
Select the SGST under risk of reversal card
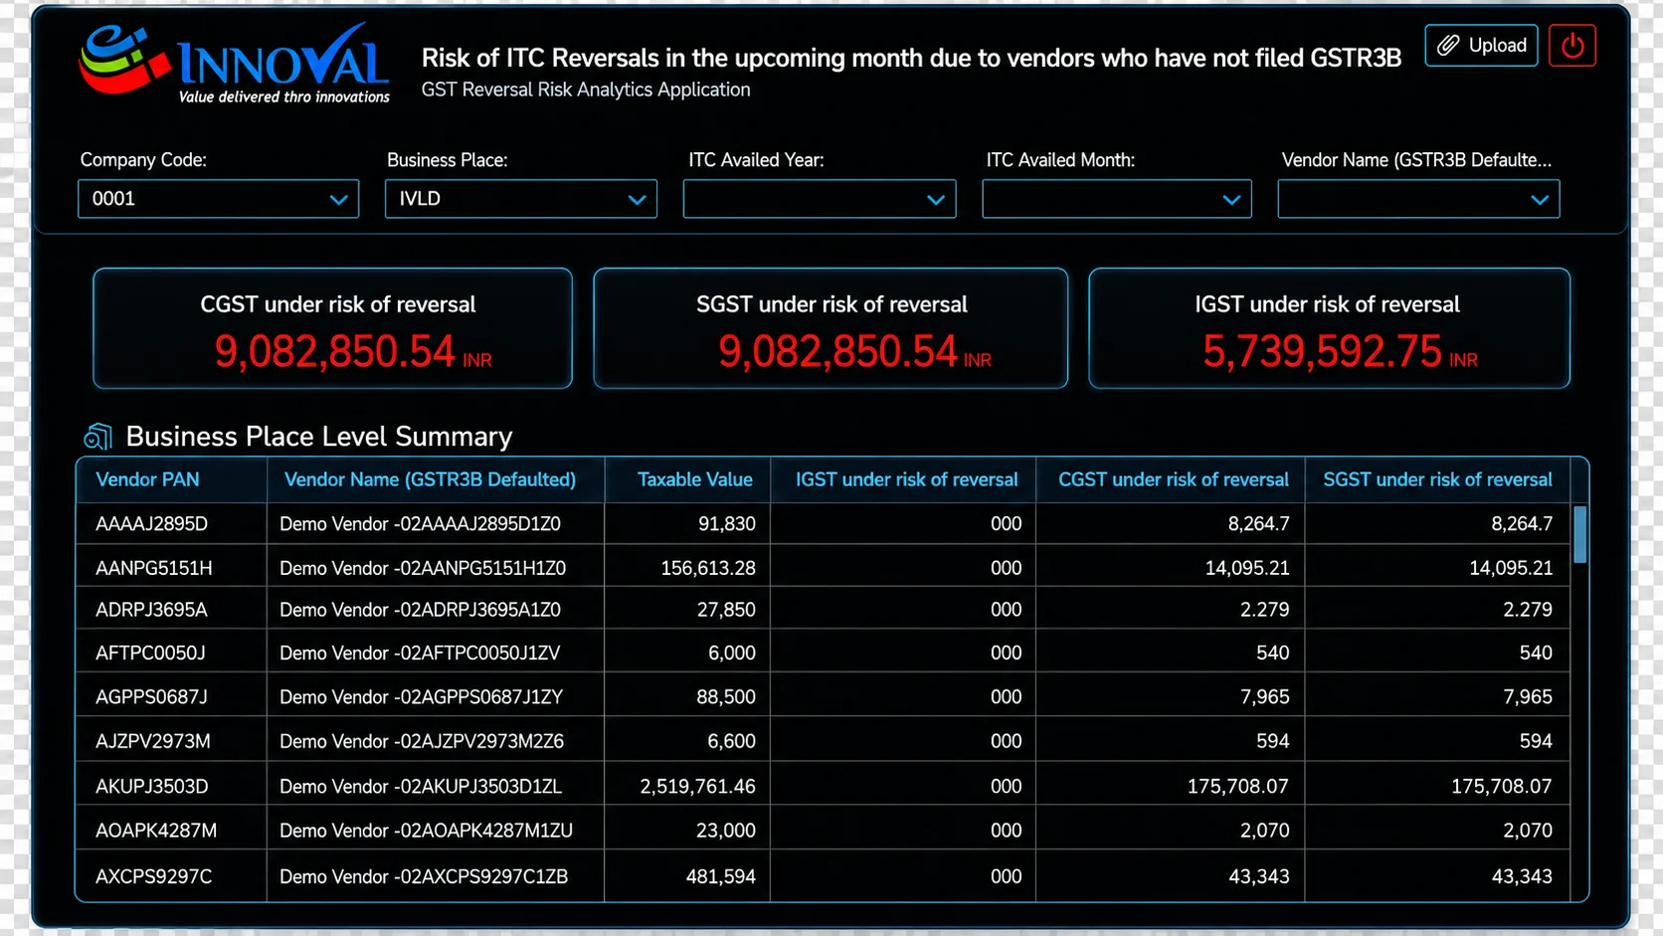[x=831, y=328]
